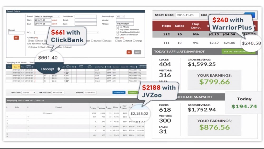Image resolution: width=264 pixels, height=149 pixels.
Task: Sort ClickBank table by TID column
Action: tap(74, 67)
